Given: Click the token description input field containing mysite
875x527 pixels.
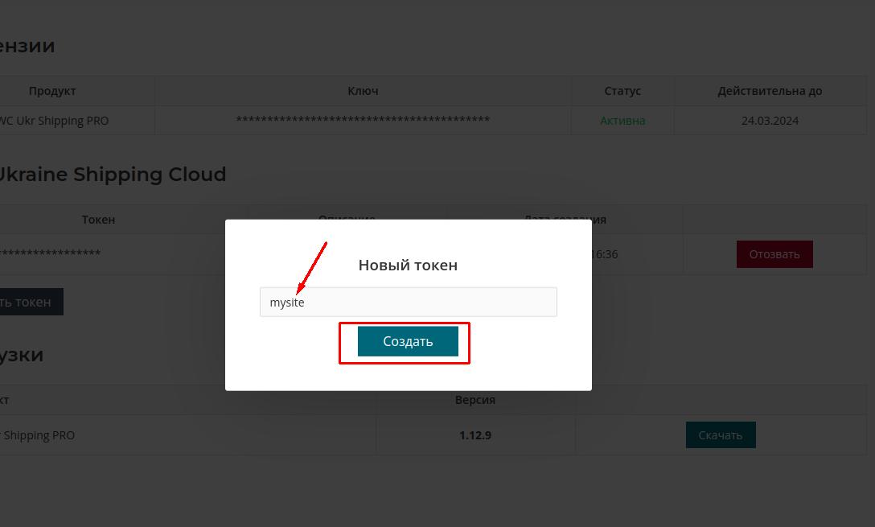Looking at the screenshot, I should [408, 302].
